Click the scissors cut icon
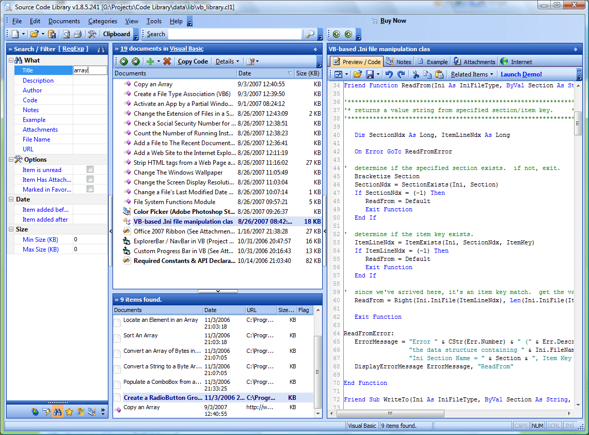Viewport: 589px width, 435px height. pyautogui.click(x=416, y=74)
